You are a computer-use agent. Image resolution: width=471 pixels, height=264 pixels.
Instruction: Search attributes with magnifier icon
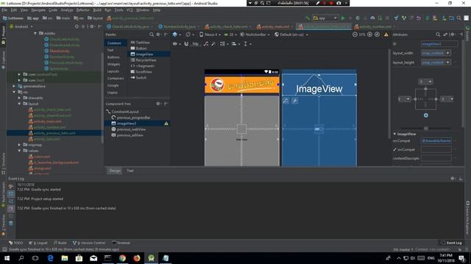(438, 34)
